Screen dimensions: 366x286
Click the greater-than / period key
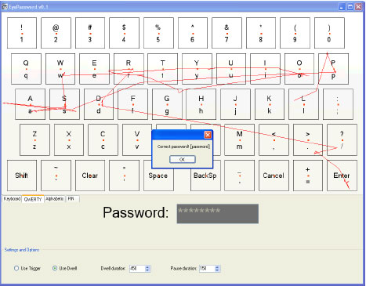[x=308, y=140]
